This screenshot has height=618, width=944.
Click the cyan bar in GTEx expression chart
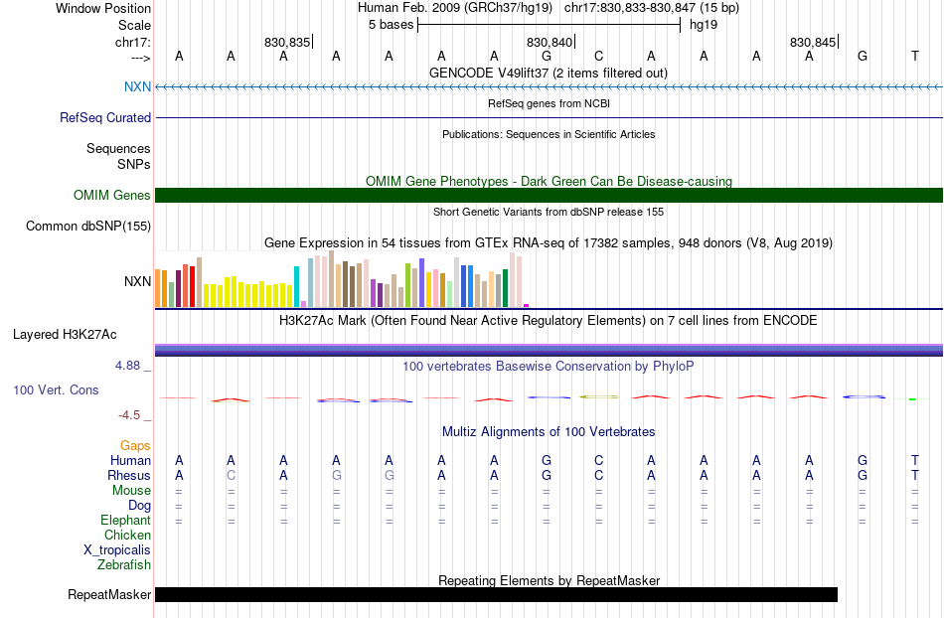[x=296, y=286]
